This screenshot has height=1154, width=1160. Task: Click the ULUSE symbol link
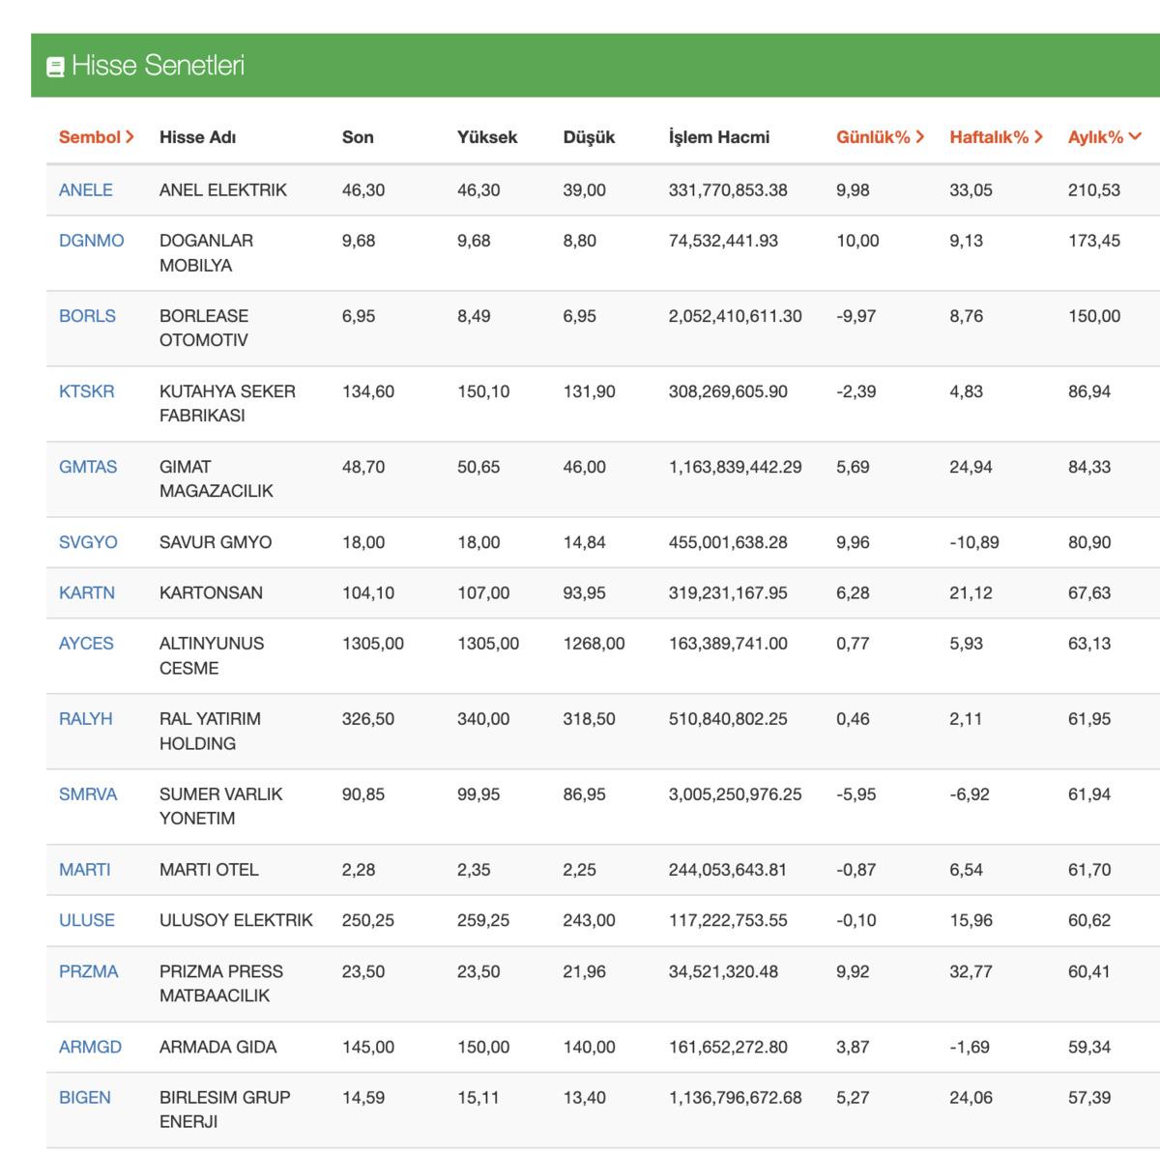click(86, 920)
